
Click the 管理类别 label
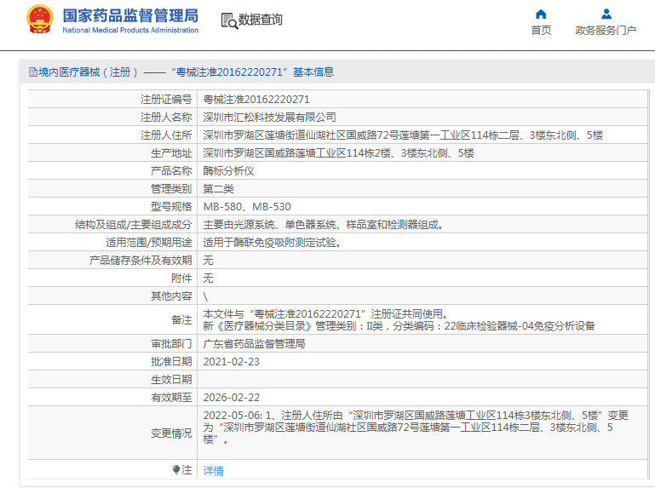point(171,189)
